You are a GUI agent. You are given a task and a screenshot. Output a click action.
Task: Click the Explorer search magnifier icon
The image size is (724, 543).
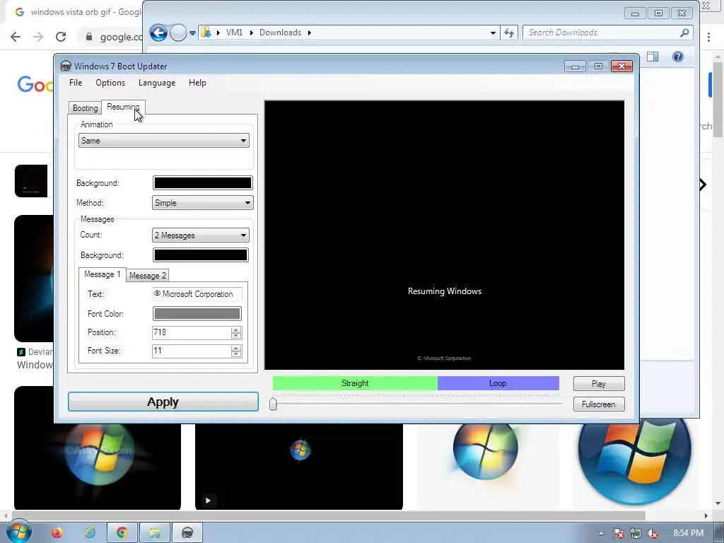pyautogui.click(x=684, y=33)
